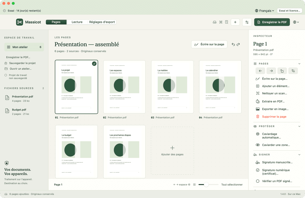Click the scanner icon in the toolbar
Viewport: 305px width, 198px height.
(x=215, y=22)
